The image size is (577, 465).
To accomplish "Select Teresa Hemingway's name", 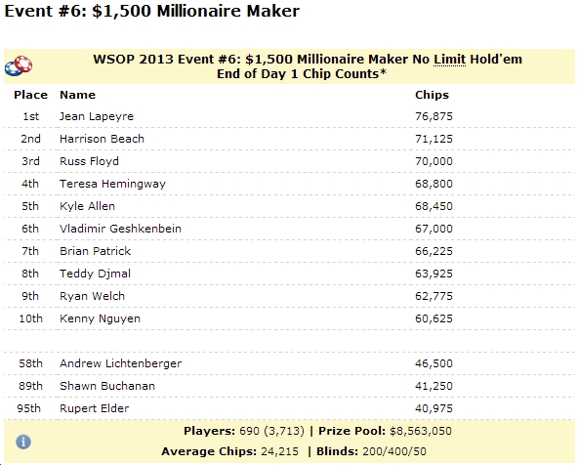I will pos(112,184).
